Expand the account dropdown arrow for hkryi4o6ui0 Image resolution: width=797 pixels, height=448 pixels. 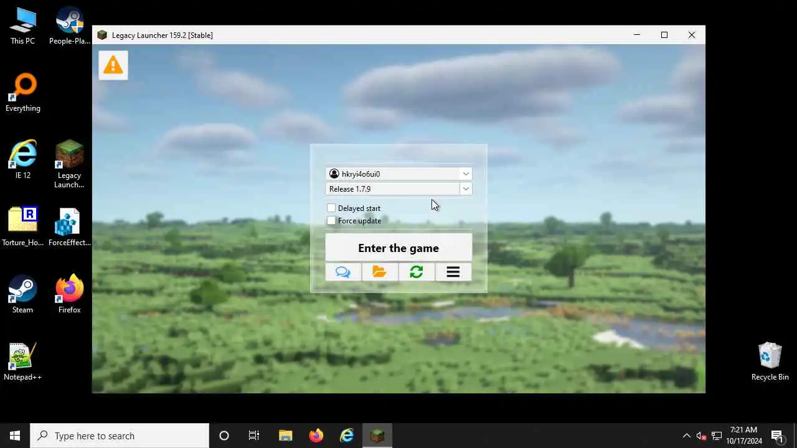466,174
